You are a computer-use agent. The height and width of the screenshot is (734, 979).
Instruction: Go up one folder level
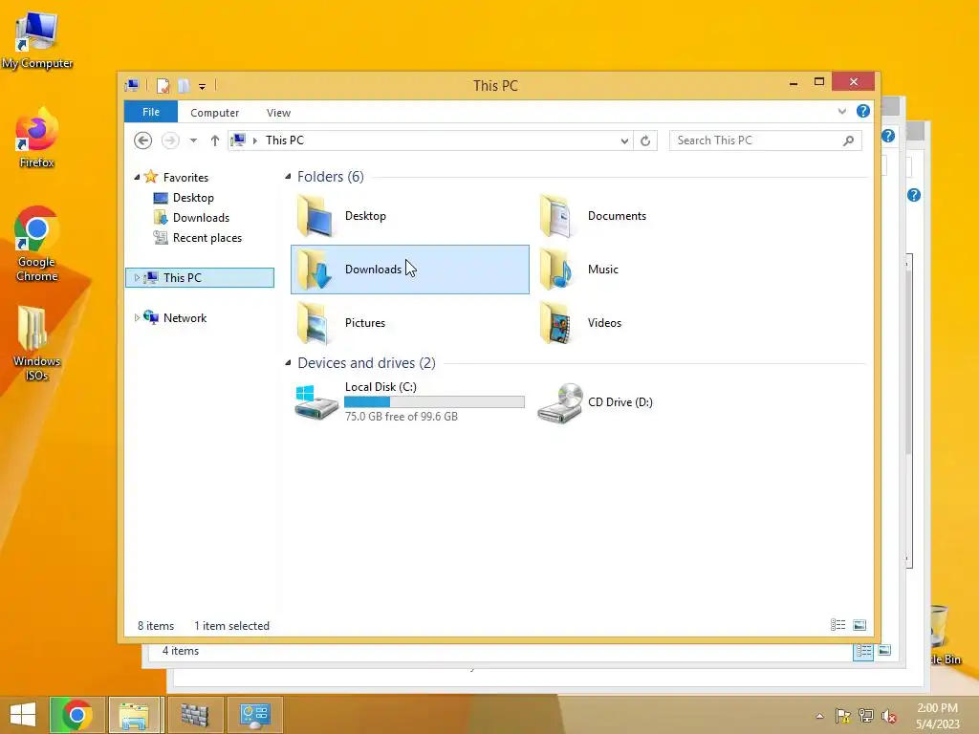215,140
